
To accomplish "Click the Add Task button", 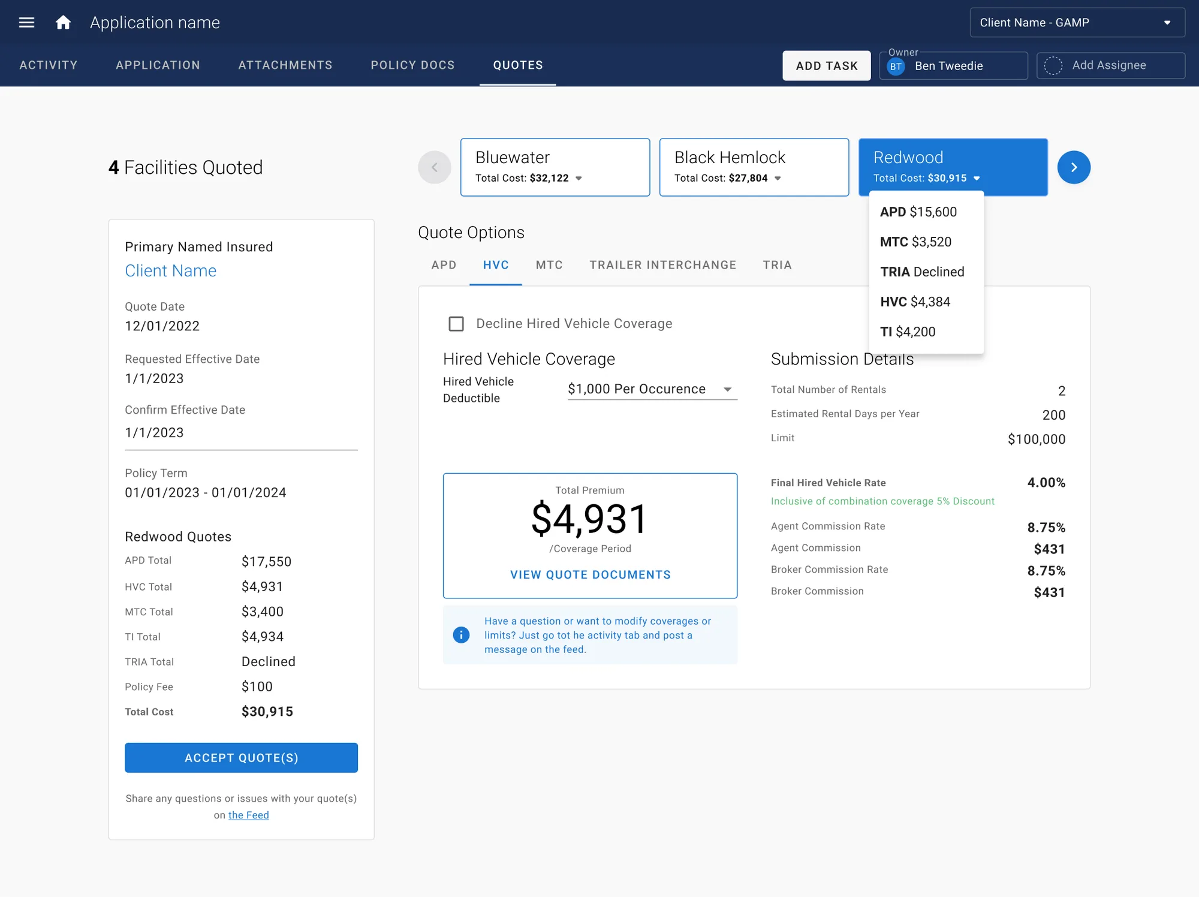I will [x=827, y=66].
